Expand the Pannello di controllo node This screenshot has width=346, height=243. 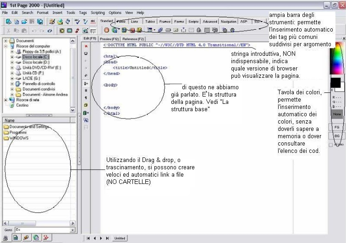tap(12, 84)
